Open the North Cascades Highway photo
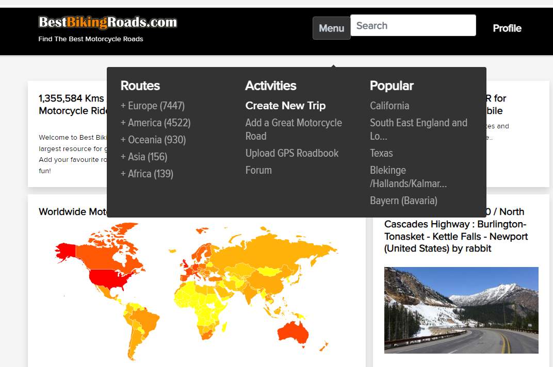 point(461,310)
